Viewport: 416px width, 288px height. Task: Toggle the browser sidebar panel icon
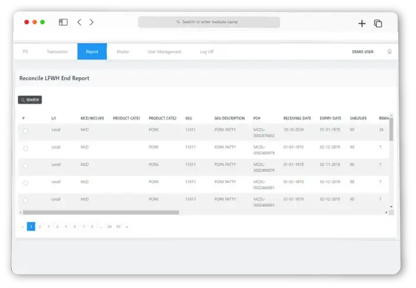(63, 23)
